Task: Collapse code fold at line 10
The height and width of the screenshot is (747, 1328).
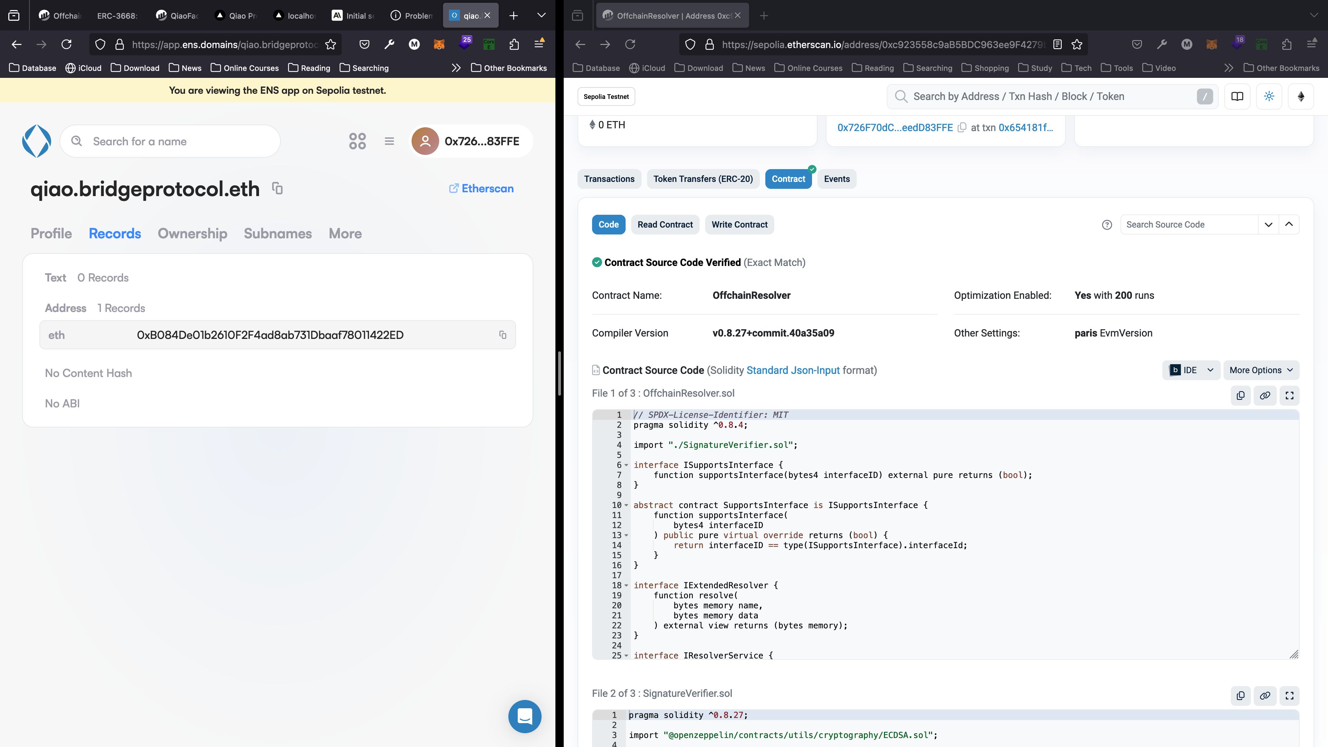Action: 626,505
